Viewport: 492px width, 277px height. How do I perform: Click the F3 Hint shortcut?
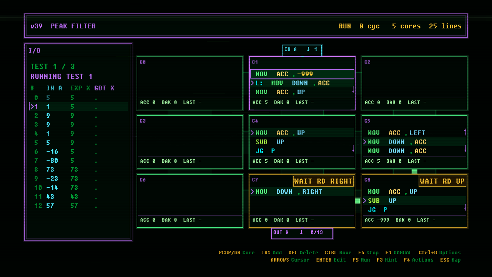[x=387, y=260]
